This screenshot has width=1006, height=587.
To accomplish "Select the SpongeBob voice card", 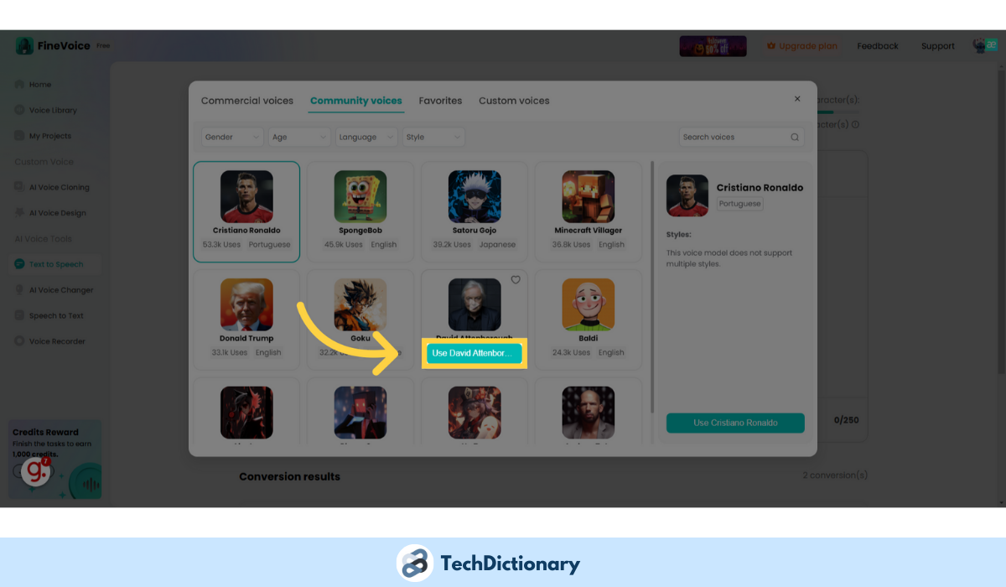I will (360, 212).
